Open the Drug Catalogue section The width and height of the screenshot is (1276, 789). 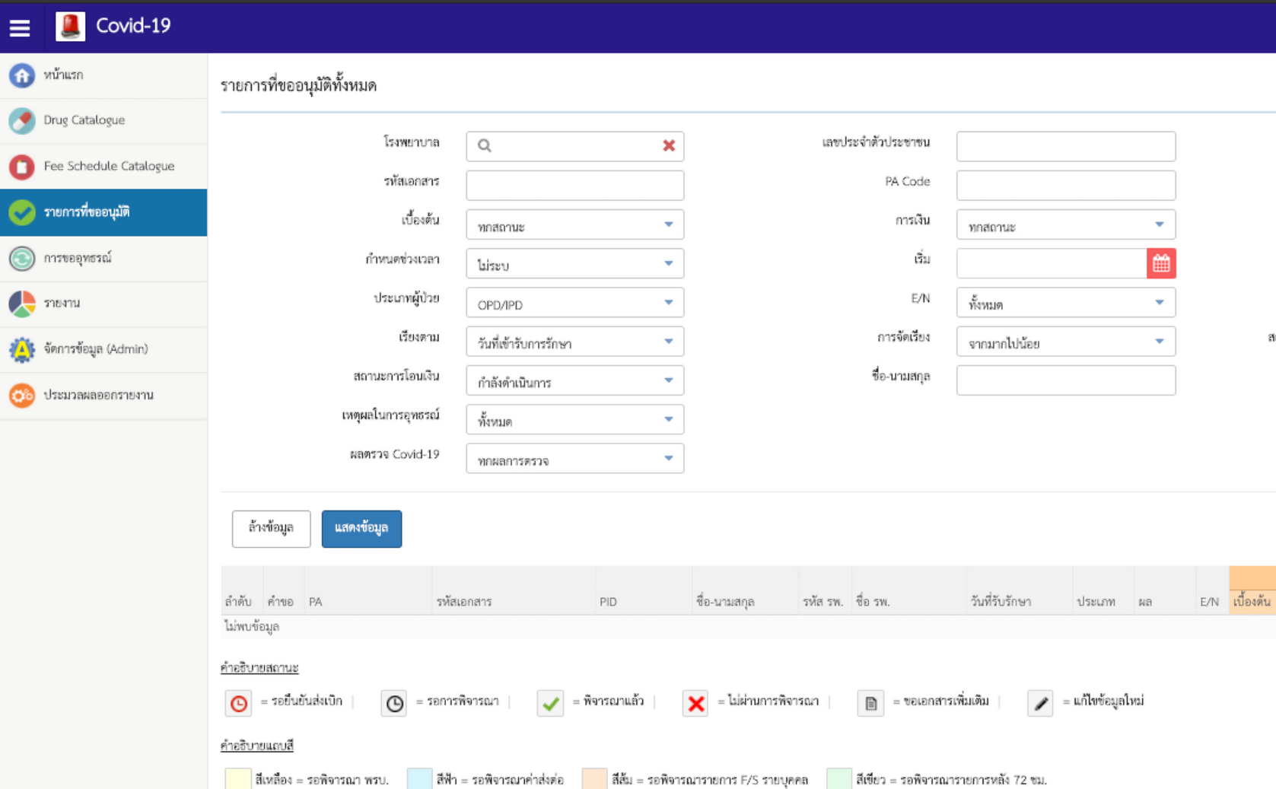(x=86, y=120)
